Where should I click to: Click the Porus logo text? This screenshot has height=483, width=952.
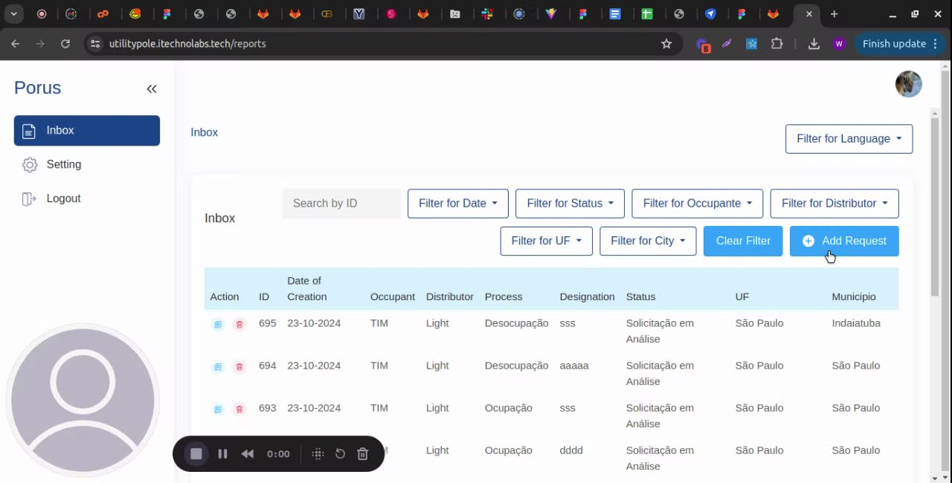(x=37, y=88)
